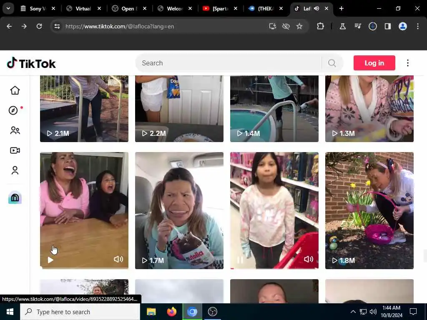427x320 pixels.
Task: Open the media control icon
Action: coord(357,26)
